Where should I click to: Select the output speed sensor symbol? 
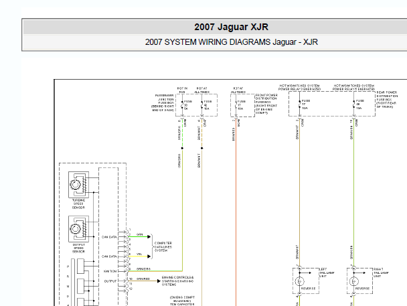[78, 229]
